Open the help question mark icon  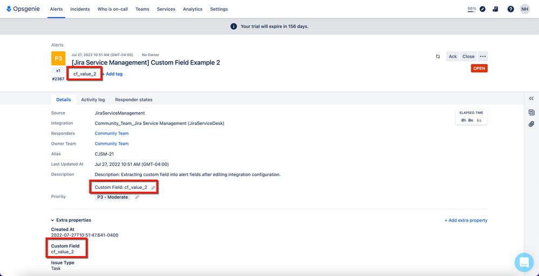point(510,9)
